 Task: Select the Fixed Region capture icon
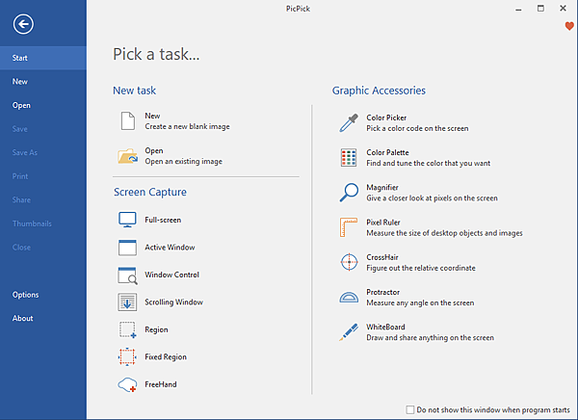click(128, 357)
